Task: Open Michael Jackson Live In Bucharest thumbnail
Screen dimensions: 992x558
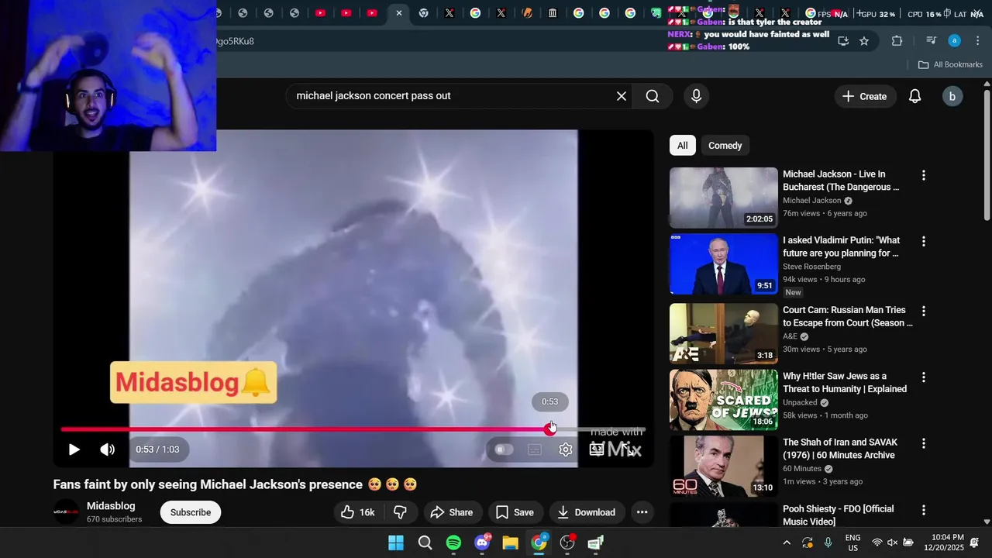Action: [723, 198]
